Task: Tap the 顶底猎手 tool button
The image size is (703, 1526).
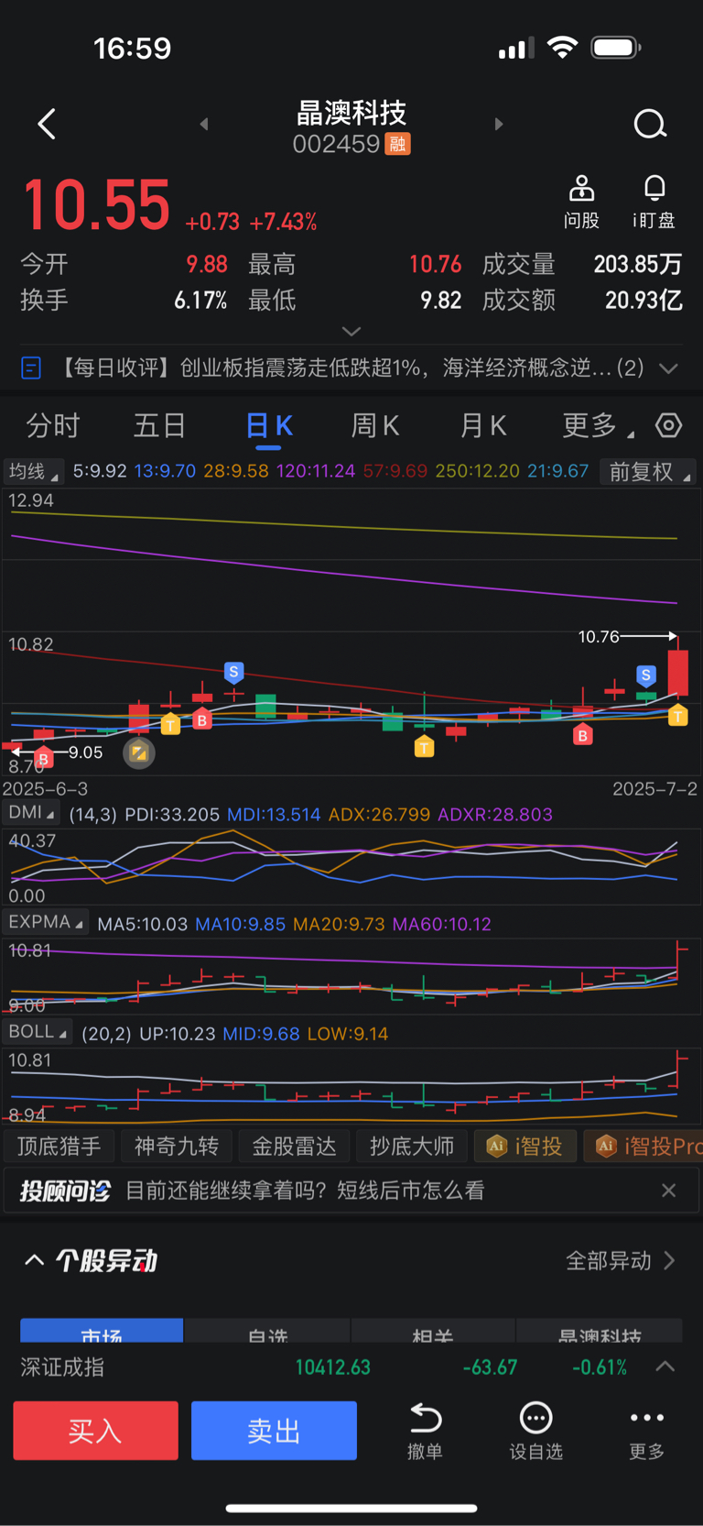Action: pos(59,1147)
